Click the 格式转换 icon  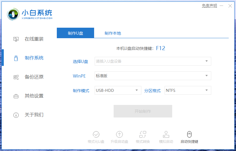pos(143,134)
